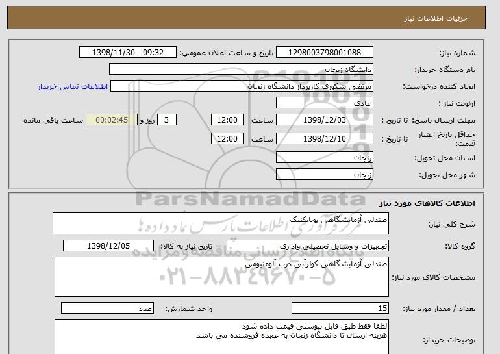Open the buyer contact info link (اطلاعات تماس خریدار)

click(x=72, y=86)
